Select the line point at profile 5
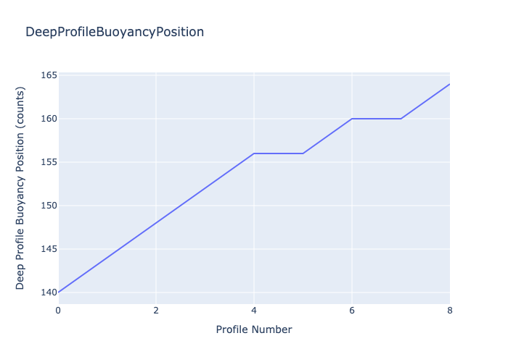This screenshot has width=508, height=362. click(303, 153)
